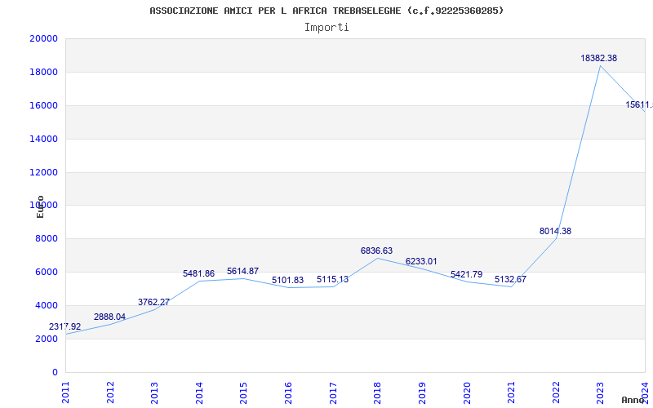Click the 2317.92 data label
653x408 pixels.
click(x=65, y=327)
